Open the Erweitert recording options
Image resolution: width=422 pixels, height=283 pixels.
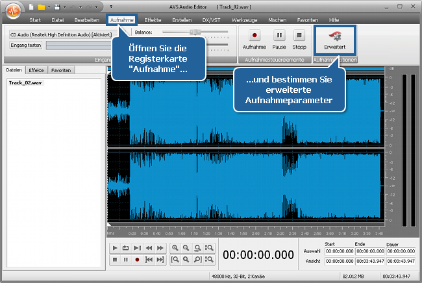[335, 40]
